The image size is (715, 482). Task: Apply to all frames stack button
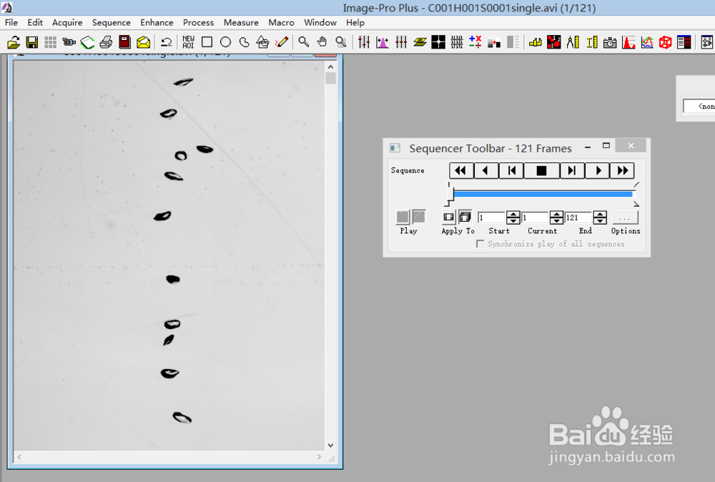tap(465, 217)
